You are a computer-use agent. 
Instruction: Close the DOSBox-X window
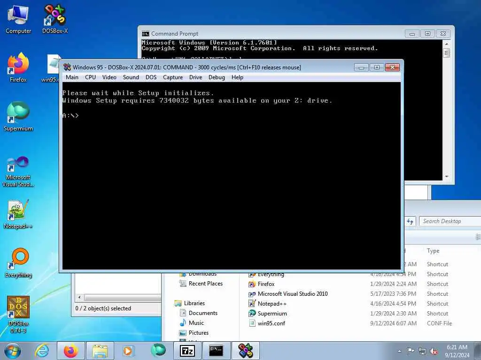coord(392,67)
